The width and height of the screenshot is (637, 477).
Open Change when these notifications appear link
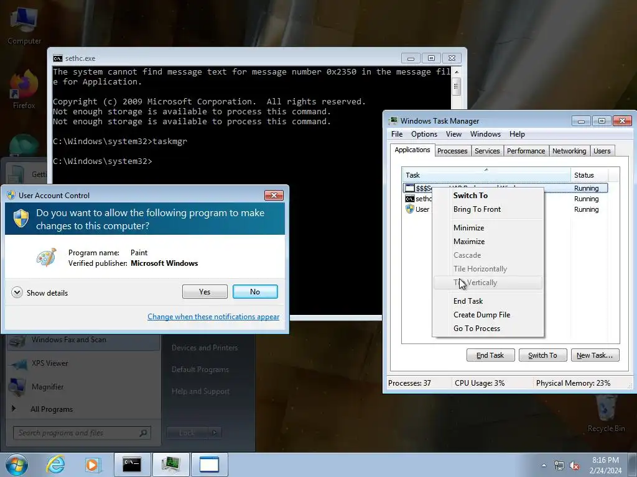(213, 317)
